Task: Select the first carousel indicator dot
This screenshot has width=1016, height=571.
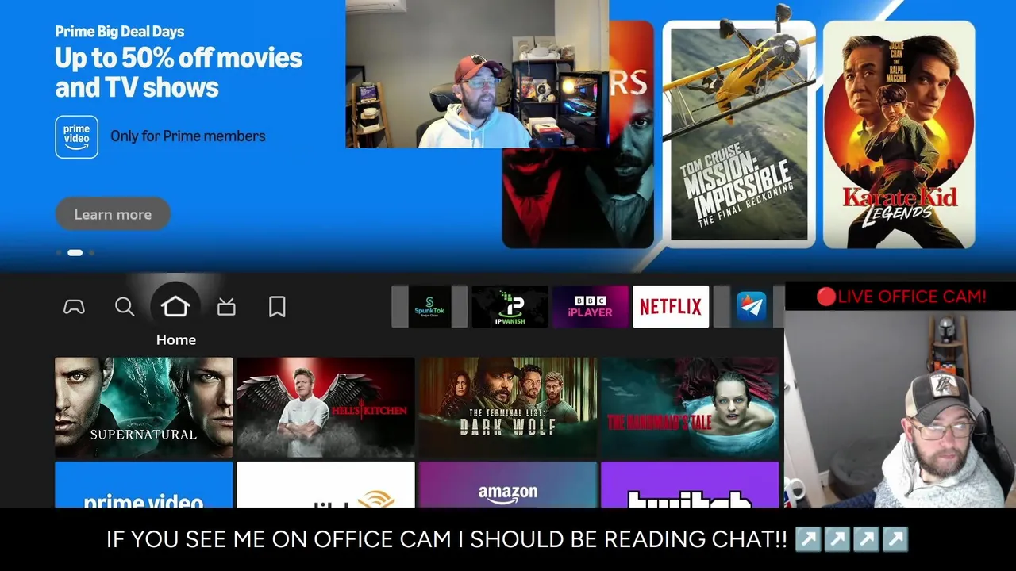Action: point(58,253)
